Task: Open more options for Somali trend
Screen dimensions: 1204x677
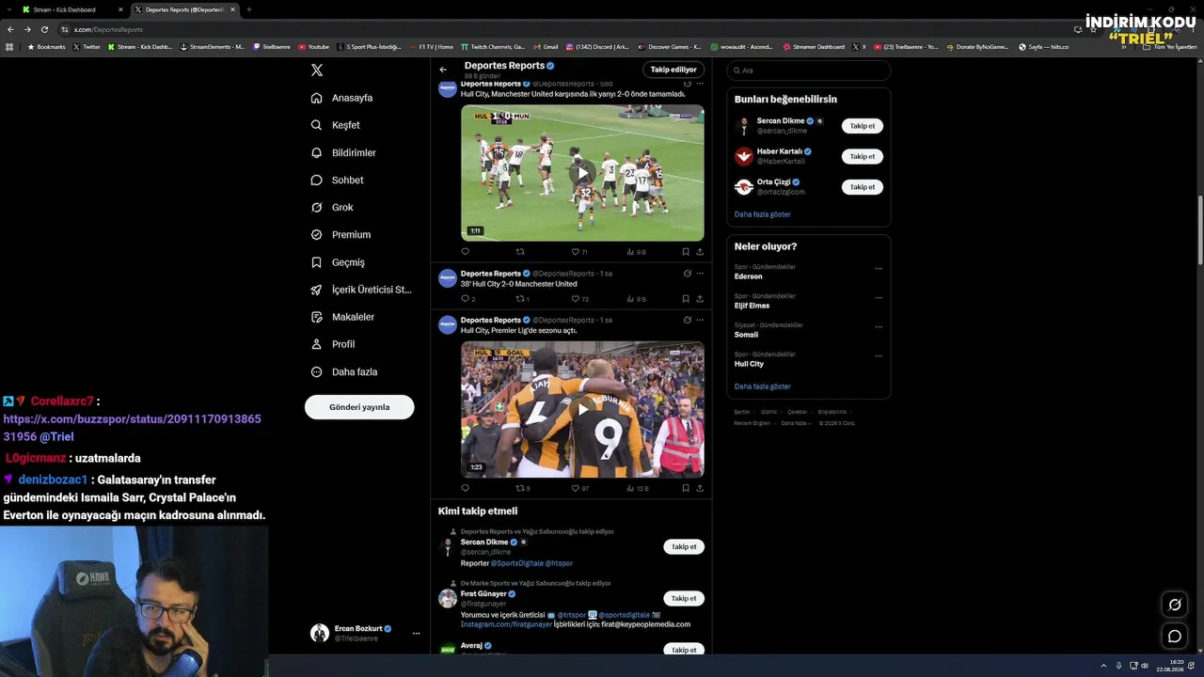Action: pos(879,327)
